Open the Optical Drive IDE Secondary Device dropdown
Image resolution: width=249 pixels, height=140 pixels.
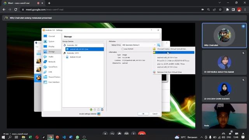(139, 45)
